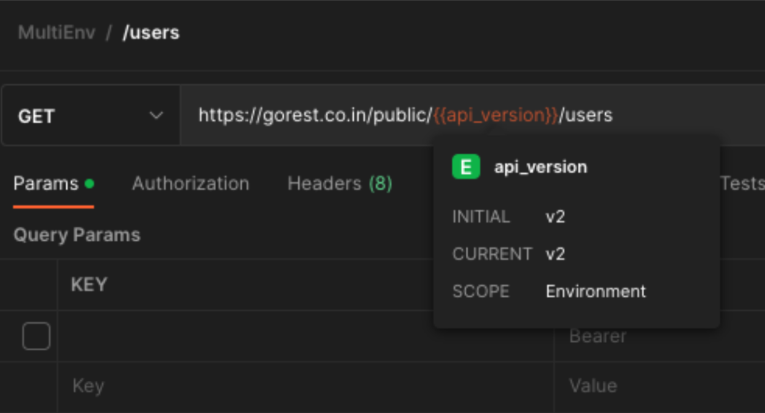Switch to the Params tab

point(46,184)
